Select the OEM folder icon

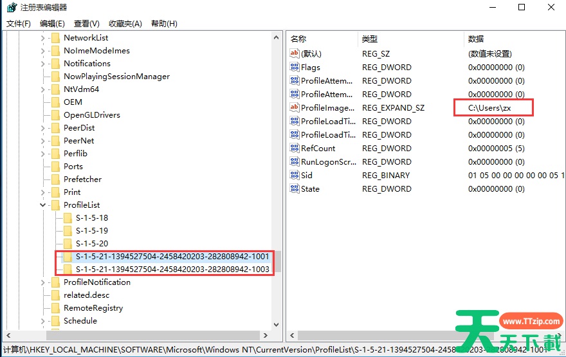coord(55,102)
